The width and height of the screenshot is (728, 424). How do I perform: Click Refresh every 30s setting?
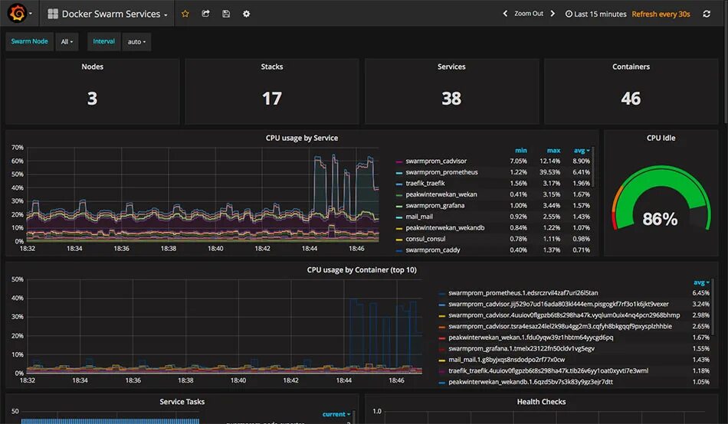point(661,14)
